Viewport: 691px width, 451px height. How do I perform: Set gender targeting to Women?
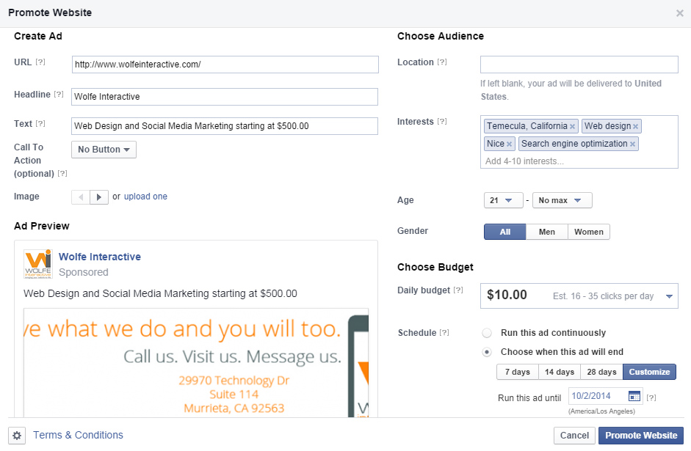(x=589, y=232)
